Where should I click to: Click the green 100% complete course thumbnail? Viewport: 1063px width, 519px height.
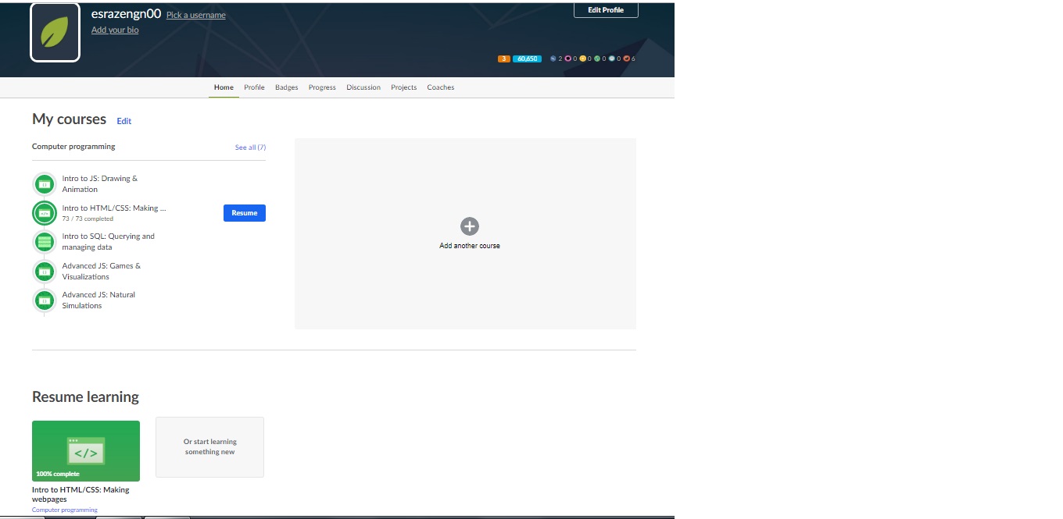(x=86, y=451)
